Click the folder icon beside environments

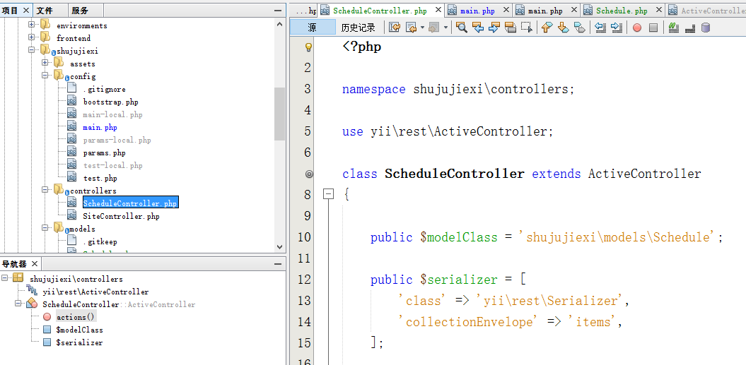point(45,25)
